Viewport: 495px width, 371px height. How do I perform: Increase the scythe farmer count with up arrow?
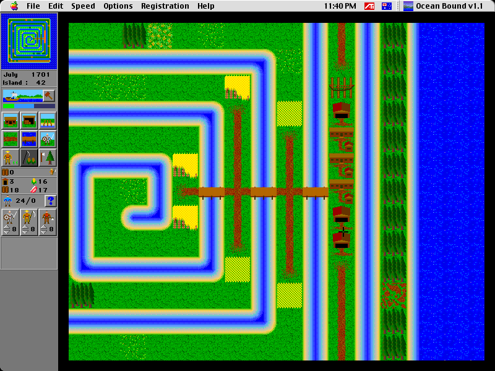25,227
